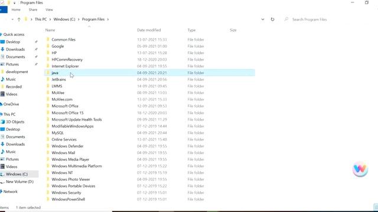Click the LMMS folder icon

(48, 86)
